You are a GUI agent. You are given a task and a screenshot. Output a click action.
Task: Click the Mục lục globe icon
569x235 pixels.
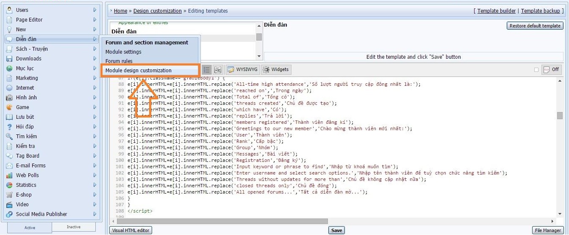[x=9, y=68]
